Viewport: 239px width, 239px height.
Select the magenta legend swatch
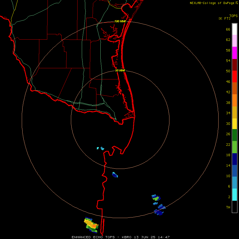[x=234, y=53]
